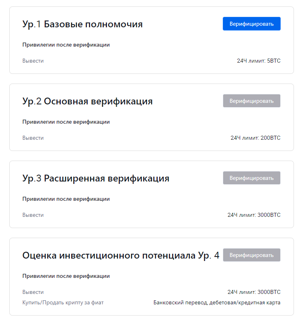Click the Верифицировать button for Ур.3 Расширенная верификация

click(251, 178)
